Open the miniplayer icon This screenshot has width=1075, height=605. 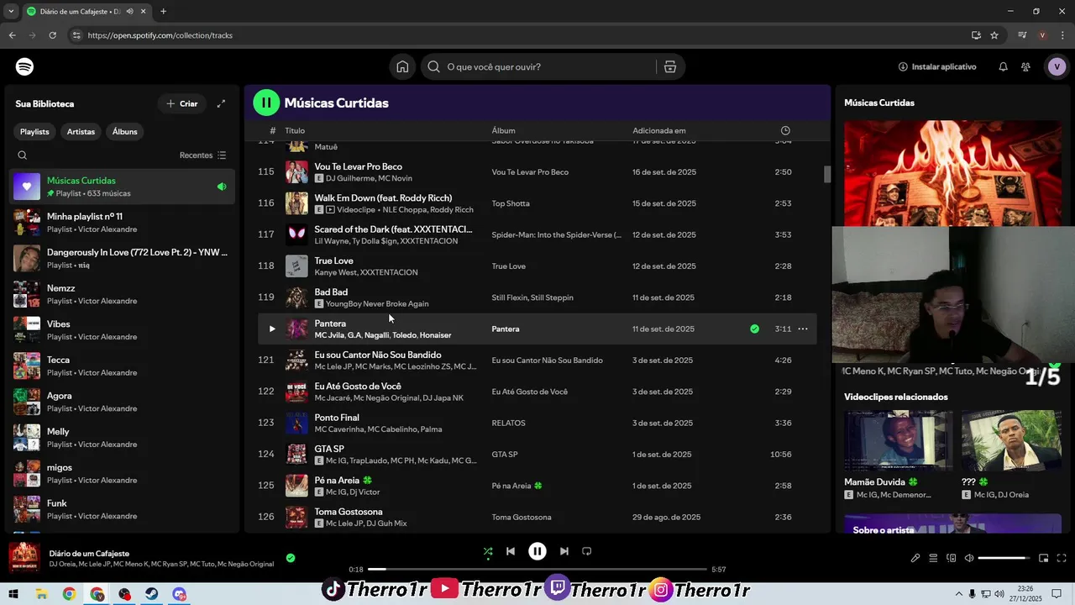[1043, 558]
